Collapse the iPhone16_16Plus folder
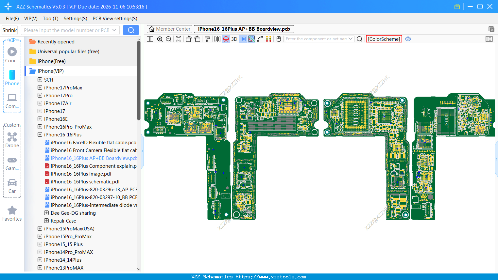498x280 pixels. click(x=40, y=134)
